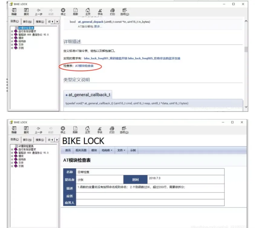The height and width of the screenshot is (228, 255).
Task: Click 2018.7.3 date cell in table
Action: tap(186, 180)
